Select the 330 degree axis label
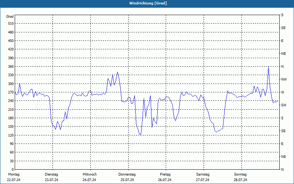 11,75
